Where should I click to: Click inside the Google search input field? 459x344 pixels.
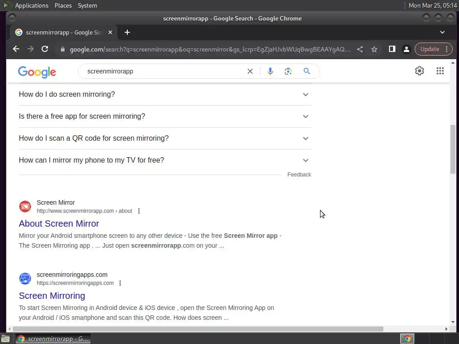(x=165, y=71)
